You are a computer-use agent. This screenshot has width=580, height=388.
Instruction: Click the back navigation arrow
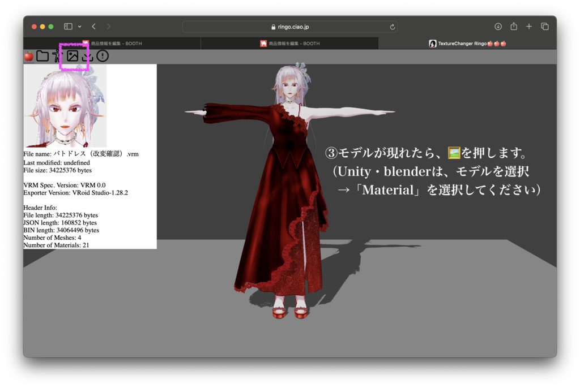coord(94,26)
